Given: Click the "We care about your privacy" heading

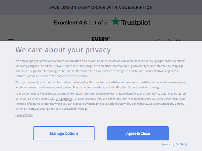Looking at the screenshot, I should coord(63,50).
